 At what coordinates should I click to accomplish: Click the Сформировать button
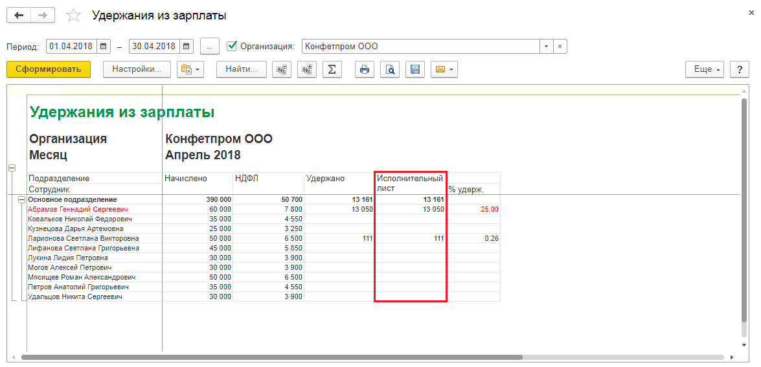click(x=49, y=69)
